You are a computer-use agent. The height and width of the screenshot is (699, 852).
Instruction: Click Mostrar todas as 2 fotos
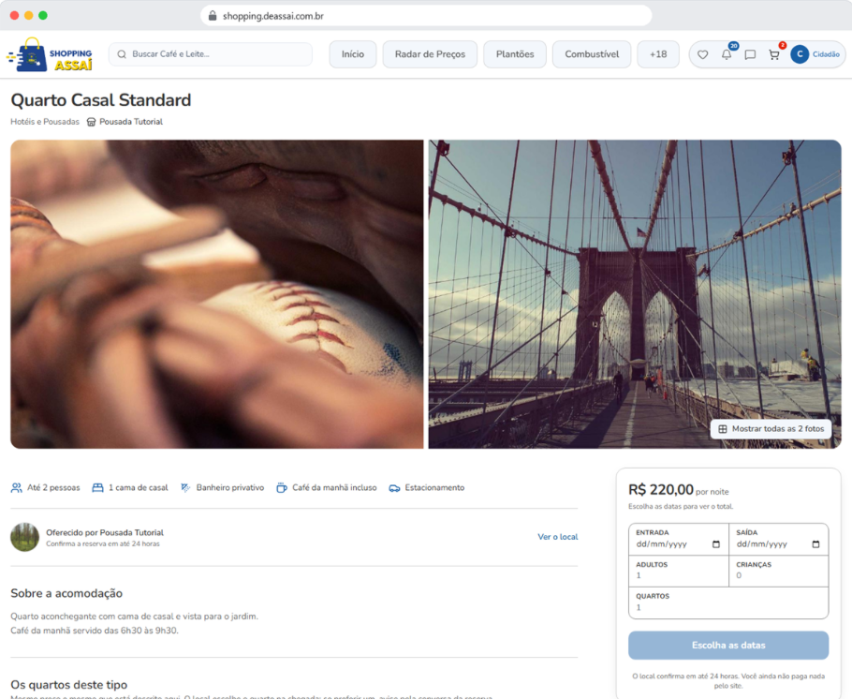coord(771,428)
